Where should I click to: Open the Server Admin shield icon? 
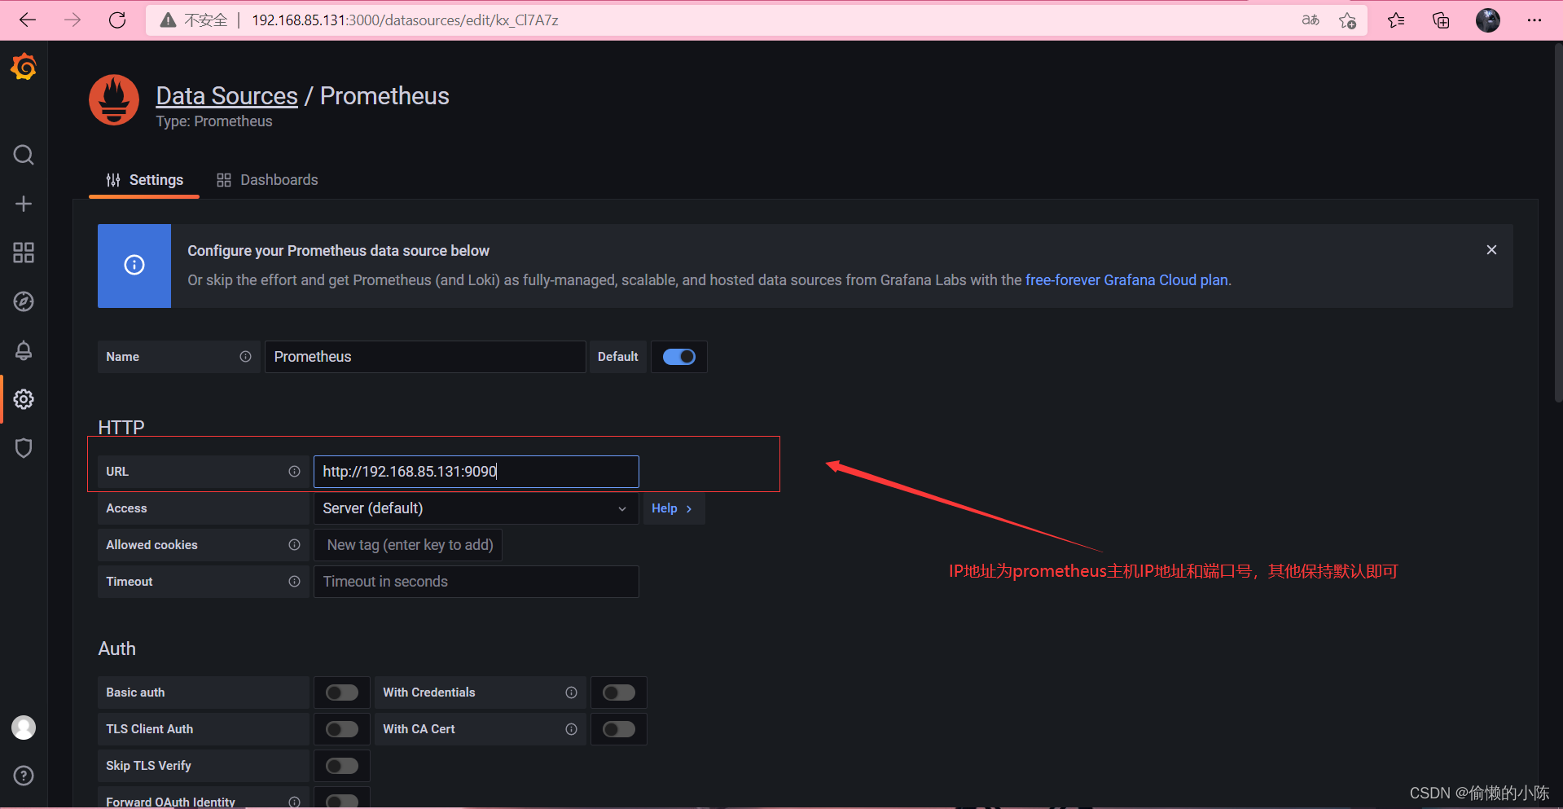pos(24,448)
